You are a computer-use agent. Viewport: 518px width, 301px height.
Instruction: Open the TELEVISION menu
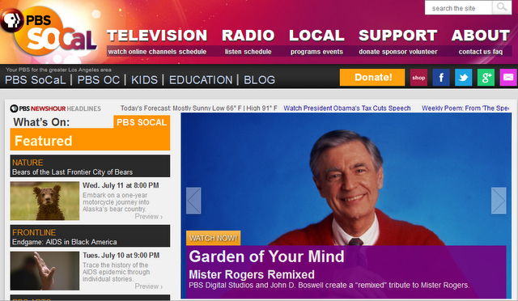(157, 36)
